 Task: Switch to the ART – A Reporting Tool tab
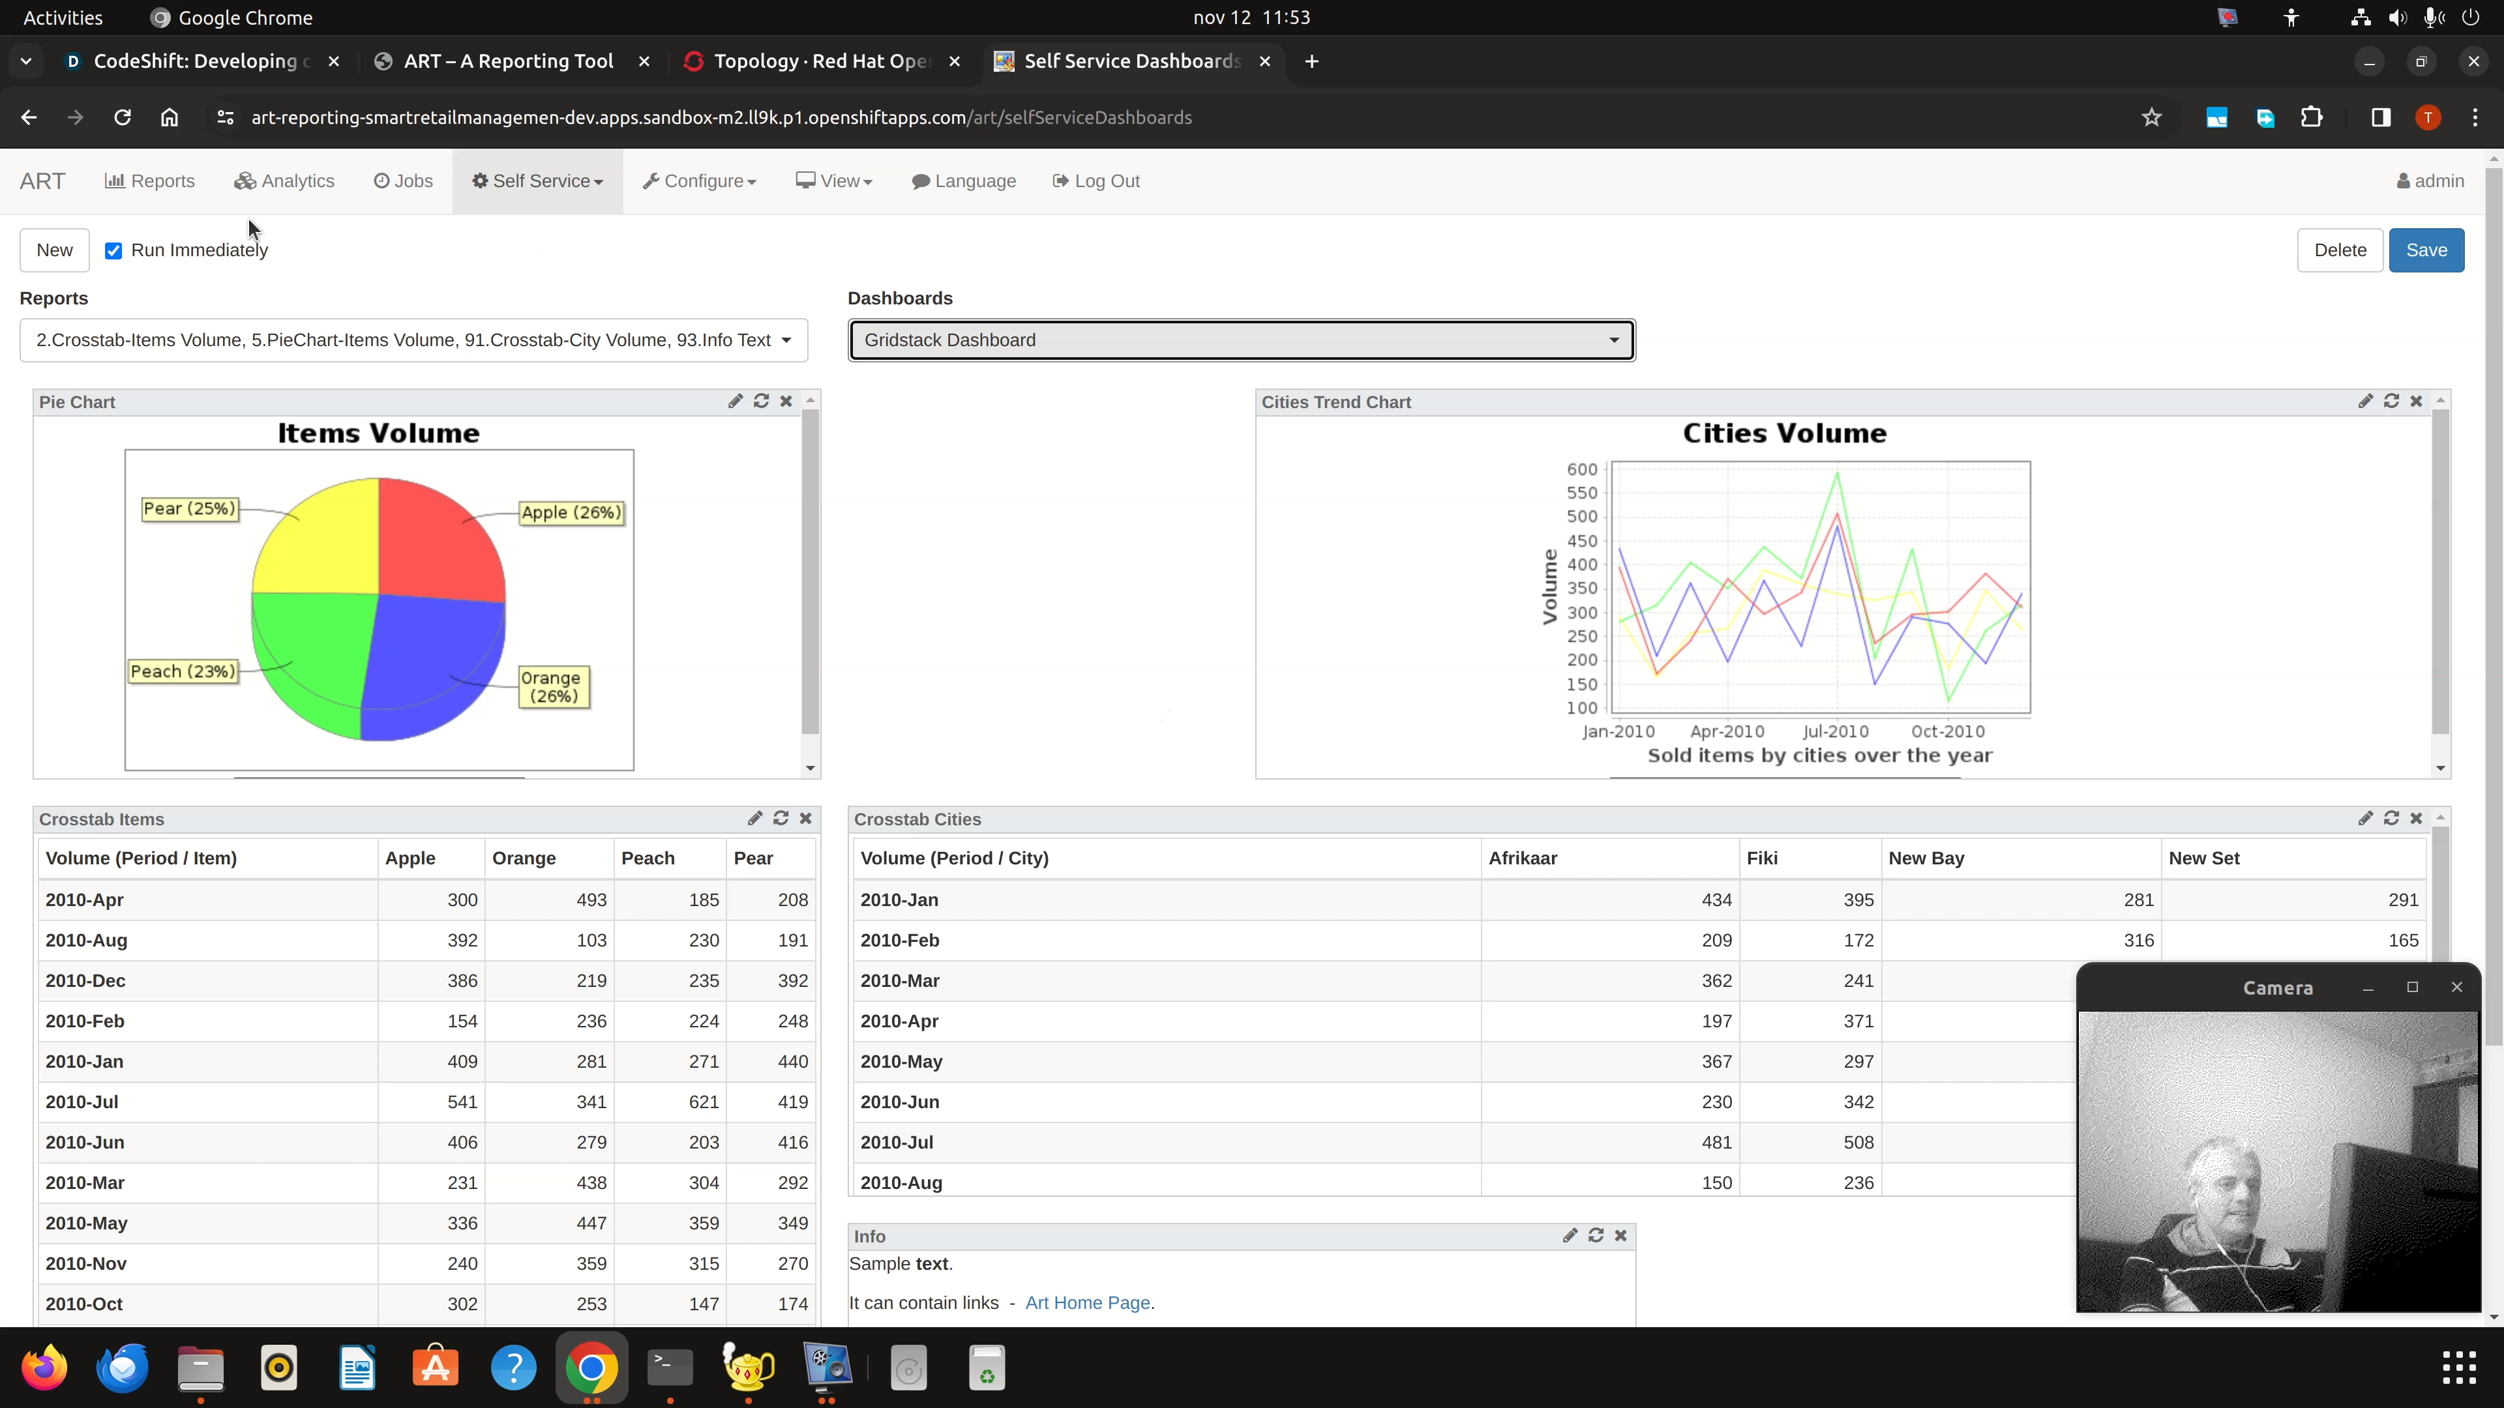coord(507,61)
